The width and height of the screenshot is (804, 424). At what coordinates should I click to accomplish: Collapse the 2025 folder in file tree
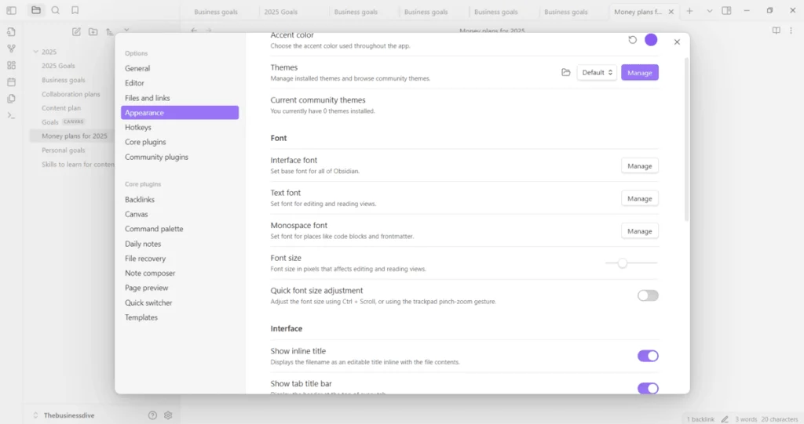click(x=35, y=52)
